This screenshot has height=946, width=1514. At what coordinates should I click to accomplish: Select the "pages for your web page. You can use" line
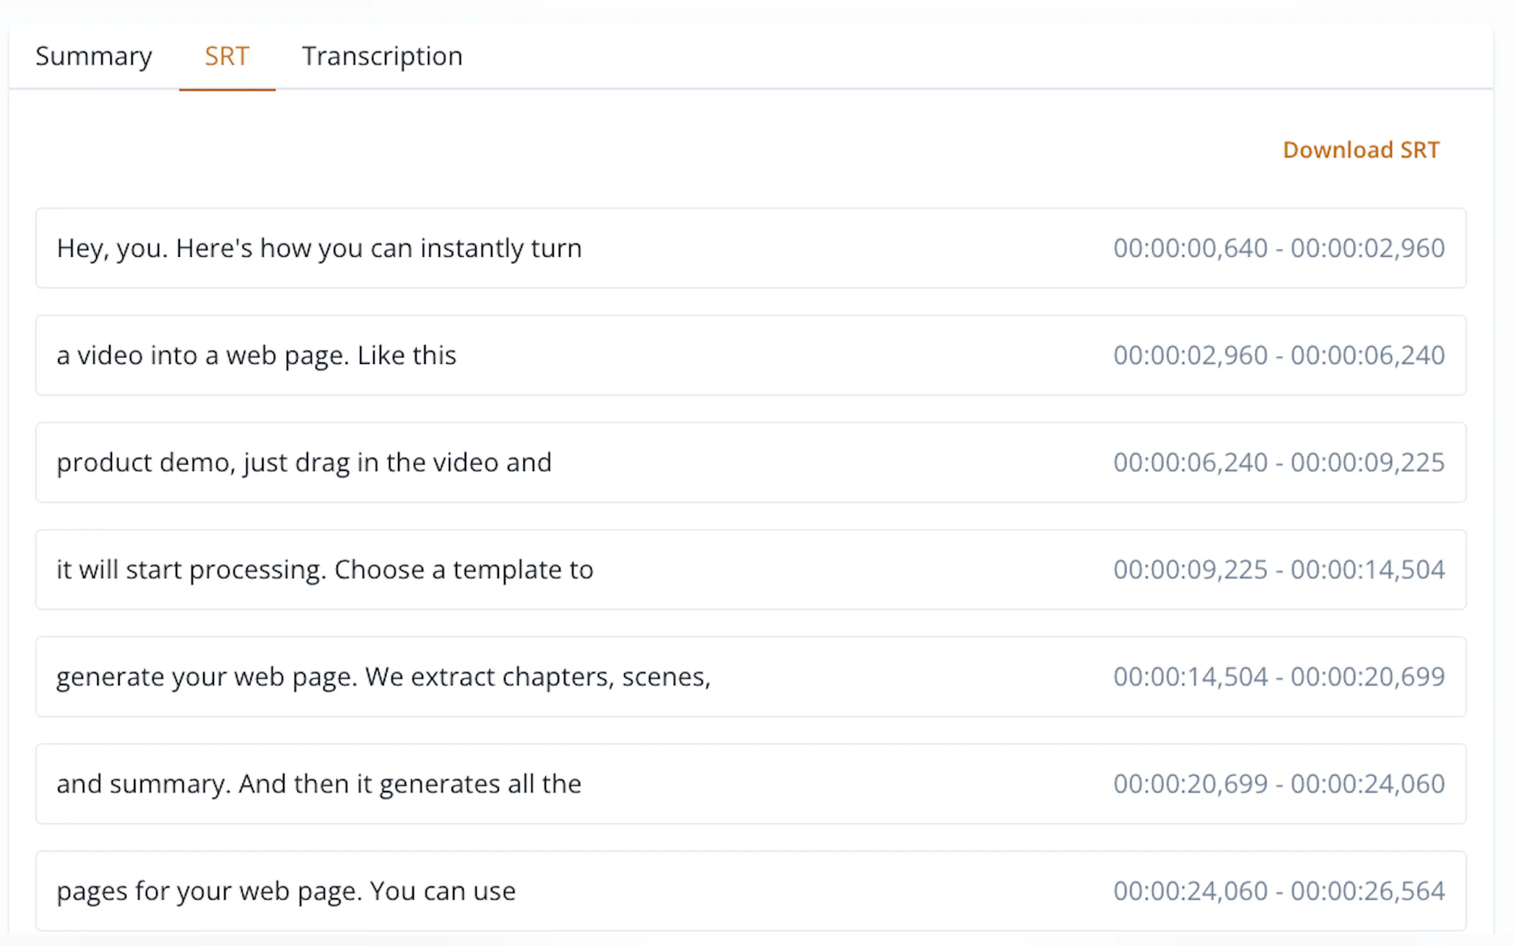(x=286, y=891)
